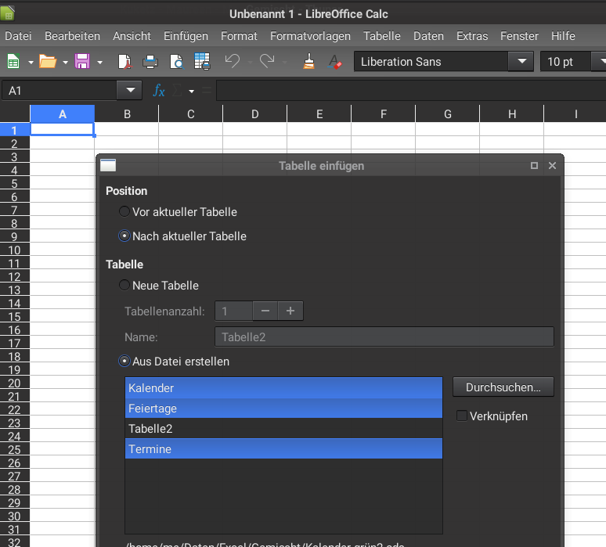Click the Liberation Sans font field
Viewport: 606px width, 547px height.
431,61
